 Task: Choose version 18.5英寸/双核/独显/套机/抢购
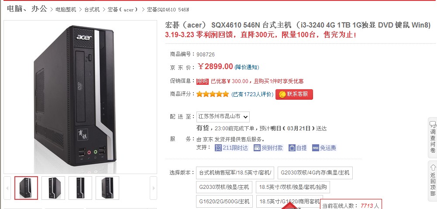click(x=293, y=187)
